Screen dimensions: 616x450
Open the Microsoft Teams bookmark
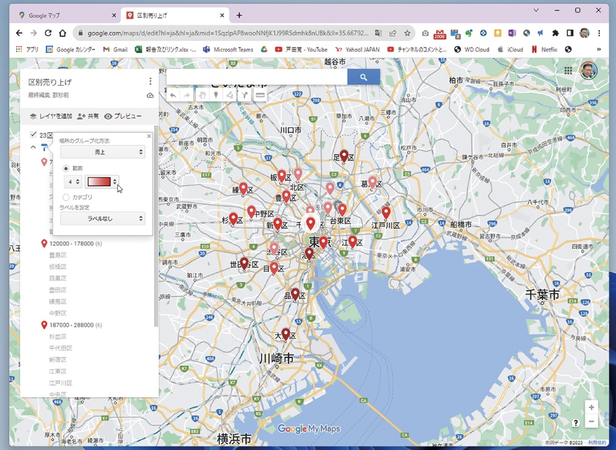tap(228, 49)
